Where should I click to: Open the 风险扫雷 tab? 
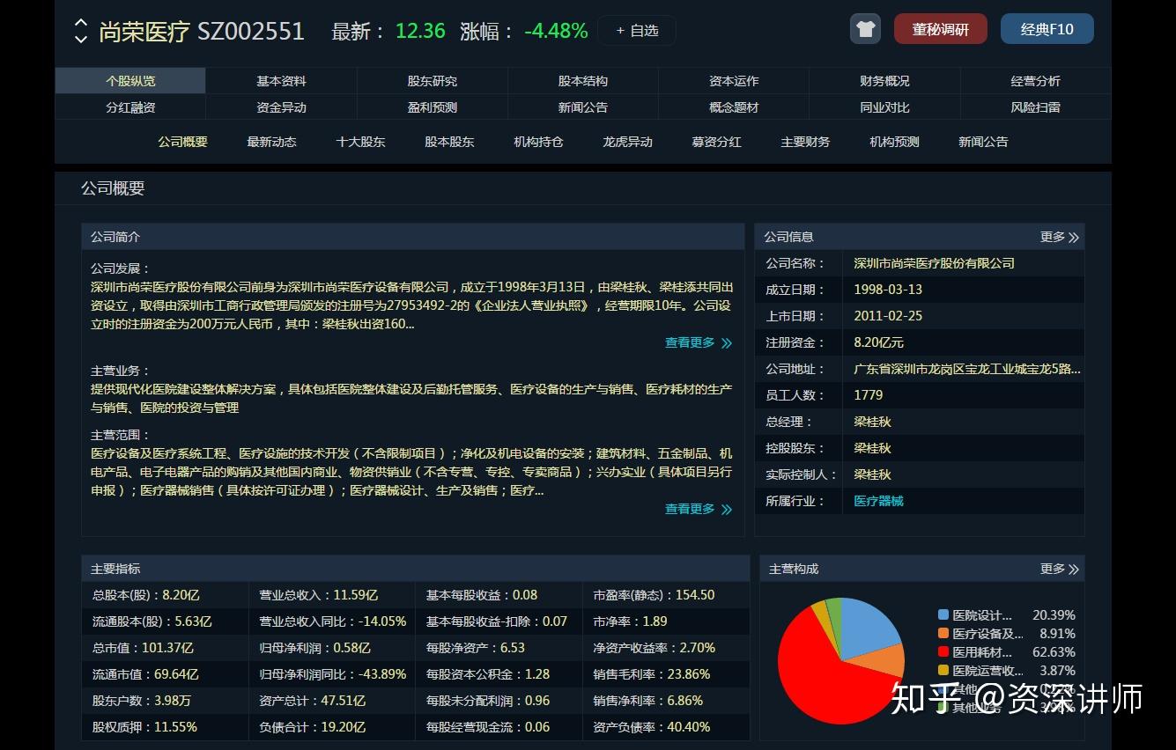click(1035, 107)
